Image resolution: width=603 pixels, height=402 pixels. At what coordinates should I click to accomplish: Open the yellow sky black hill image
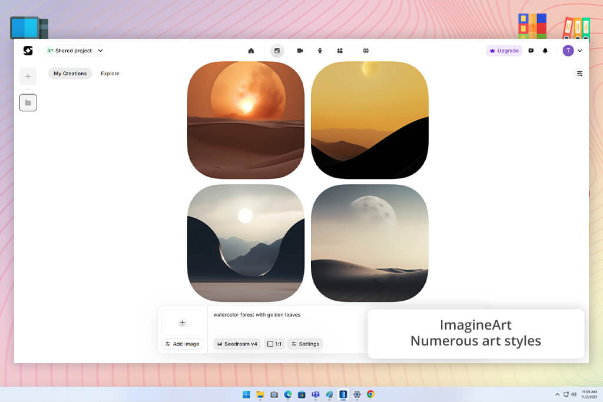pyautogui.click(x=370, y=120)
